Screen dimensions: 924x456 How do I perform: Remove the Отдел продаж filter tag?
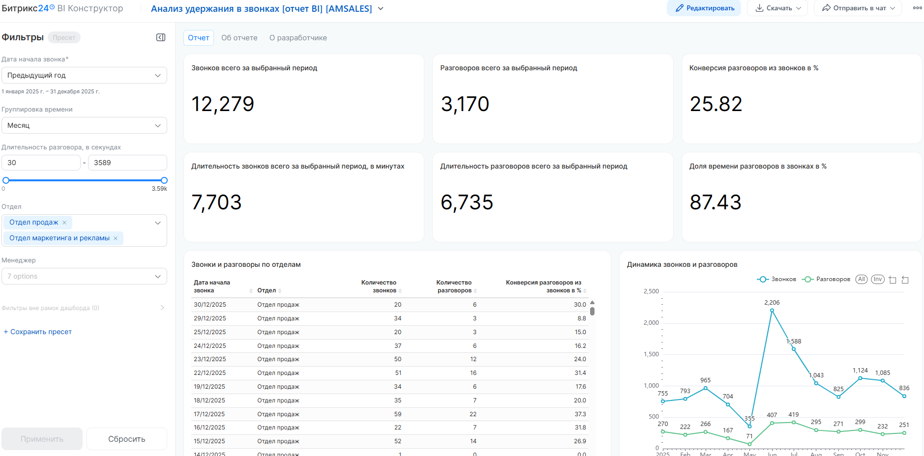pos(64,223)
